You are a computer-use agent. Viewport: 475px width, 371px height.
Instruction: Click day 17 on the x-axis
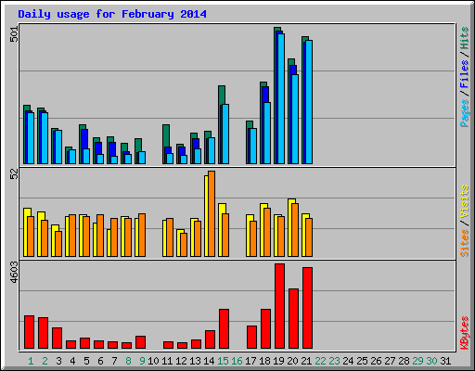[250, 361]
